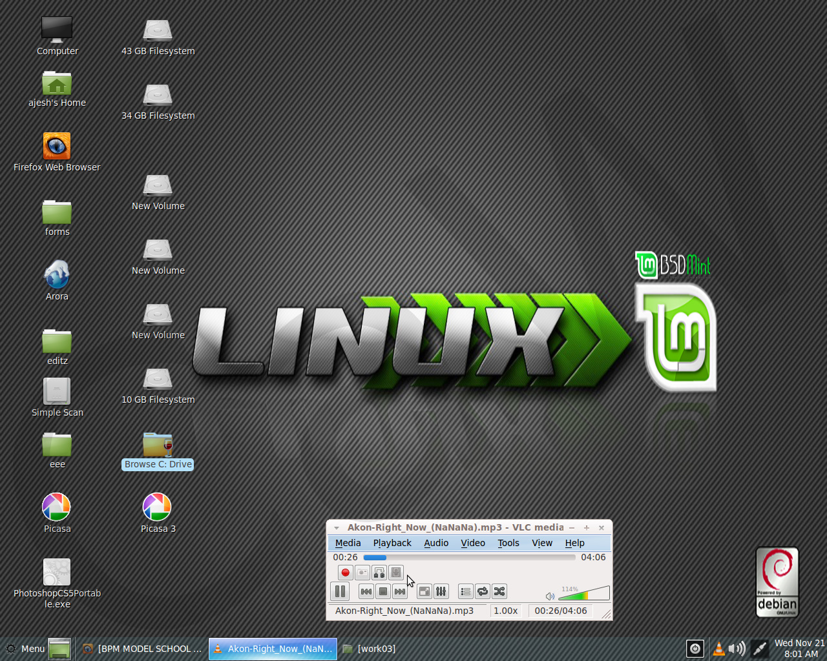The width and height of the screenshot is (827, 661).
Task: Open the Tools menu in VLC
Action: pos(508,543)
